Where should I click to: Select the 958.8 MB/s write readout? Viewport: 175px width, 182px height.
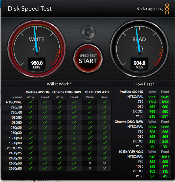[x=37, y=64]
